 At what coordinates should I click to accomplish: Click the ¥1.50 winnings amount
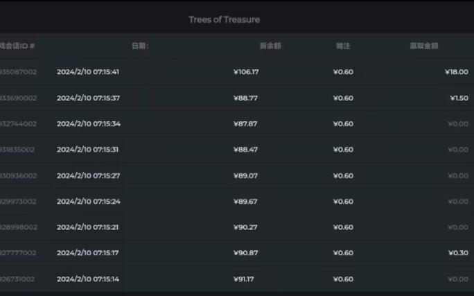pyautogui.click(x=459, y=98)
